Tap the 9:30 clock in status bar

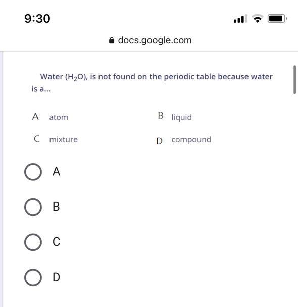[37, 19]
